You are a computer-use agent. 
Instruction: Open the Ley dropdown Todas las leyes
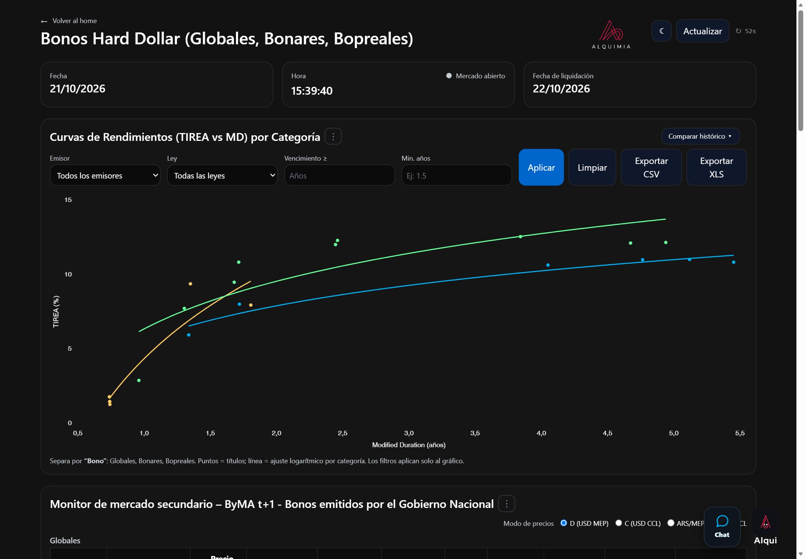click(x=222, y=175)
